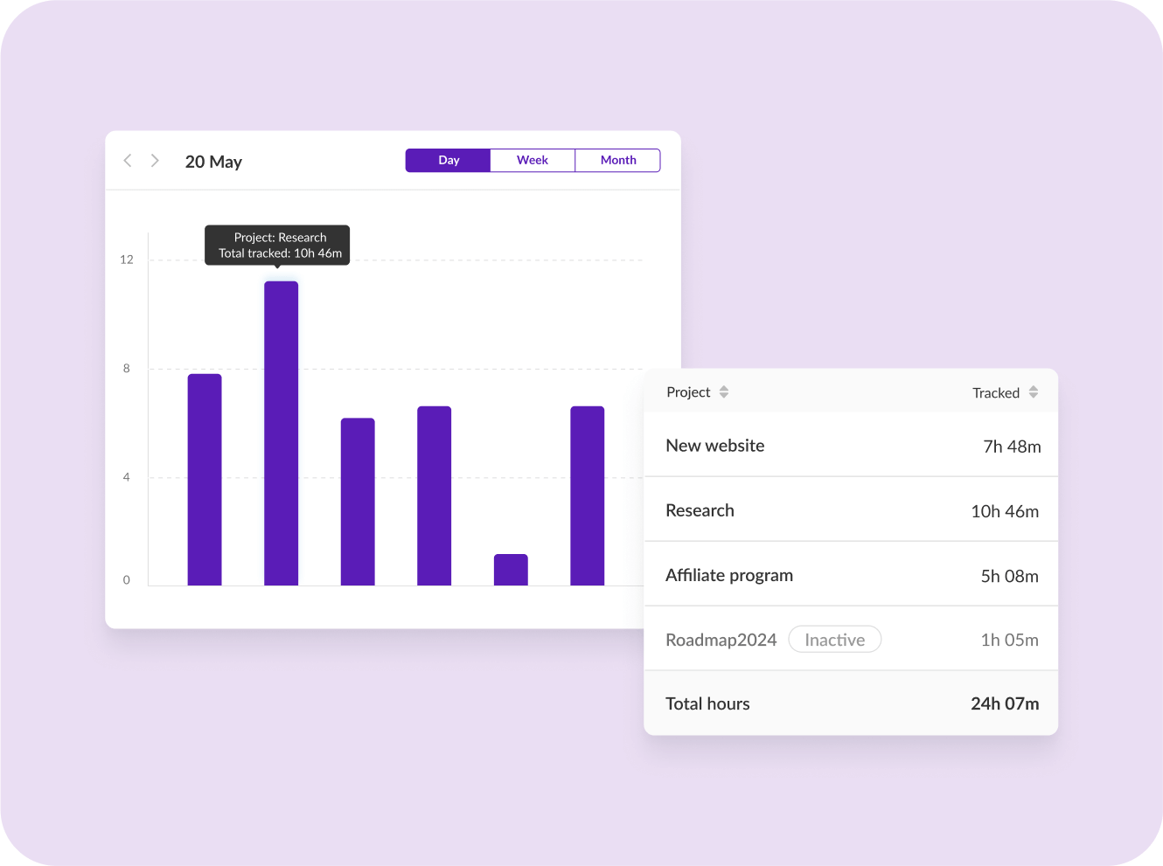The height and width of the screenshot is (866, 1163).
Task: Click the Tracked column header text
Action: [x=996, y=393]
